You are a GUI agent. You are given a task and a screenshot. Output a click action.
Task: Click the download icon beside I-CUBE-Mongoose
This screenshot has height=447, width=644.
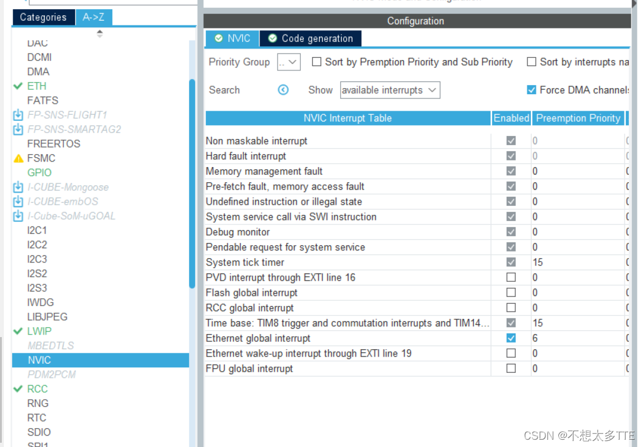pyautogui.click(x=18, y=187)
